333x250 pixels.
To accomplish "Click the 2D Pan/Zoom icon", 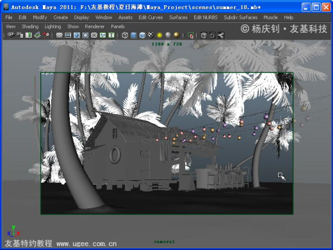I will [46, 35].
